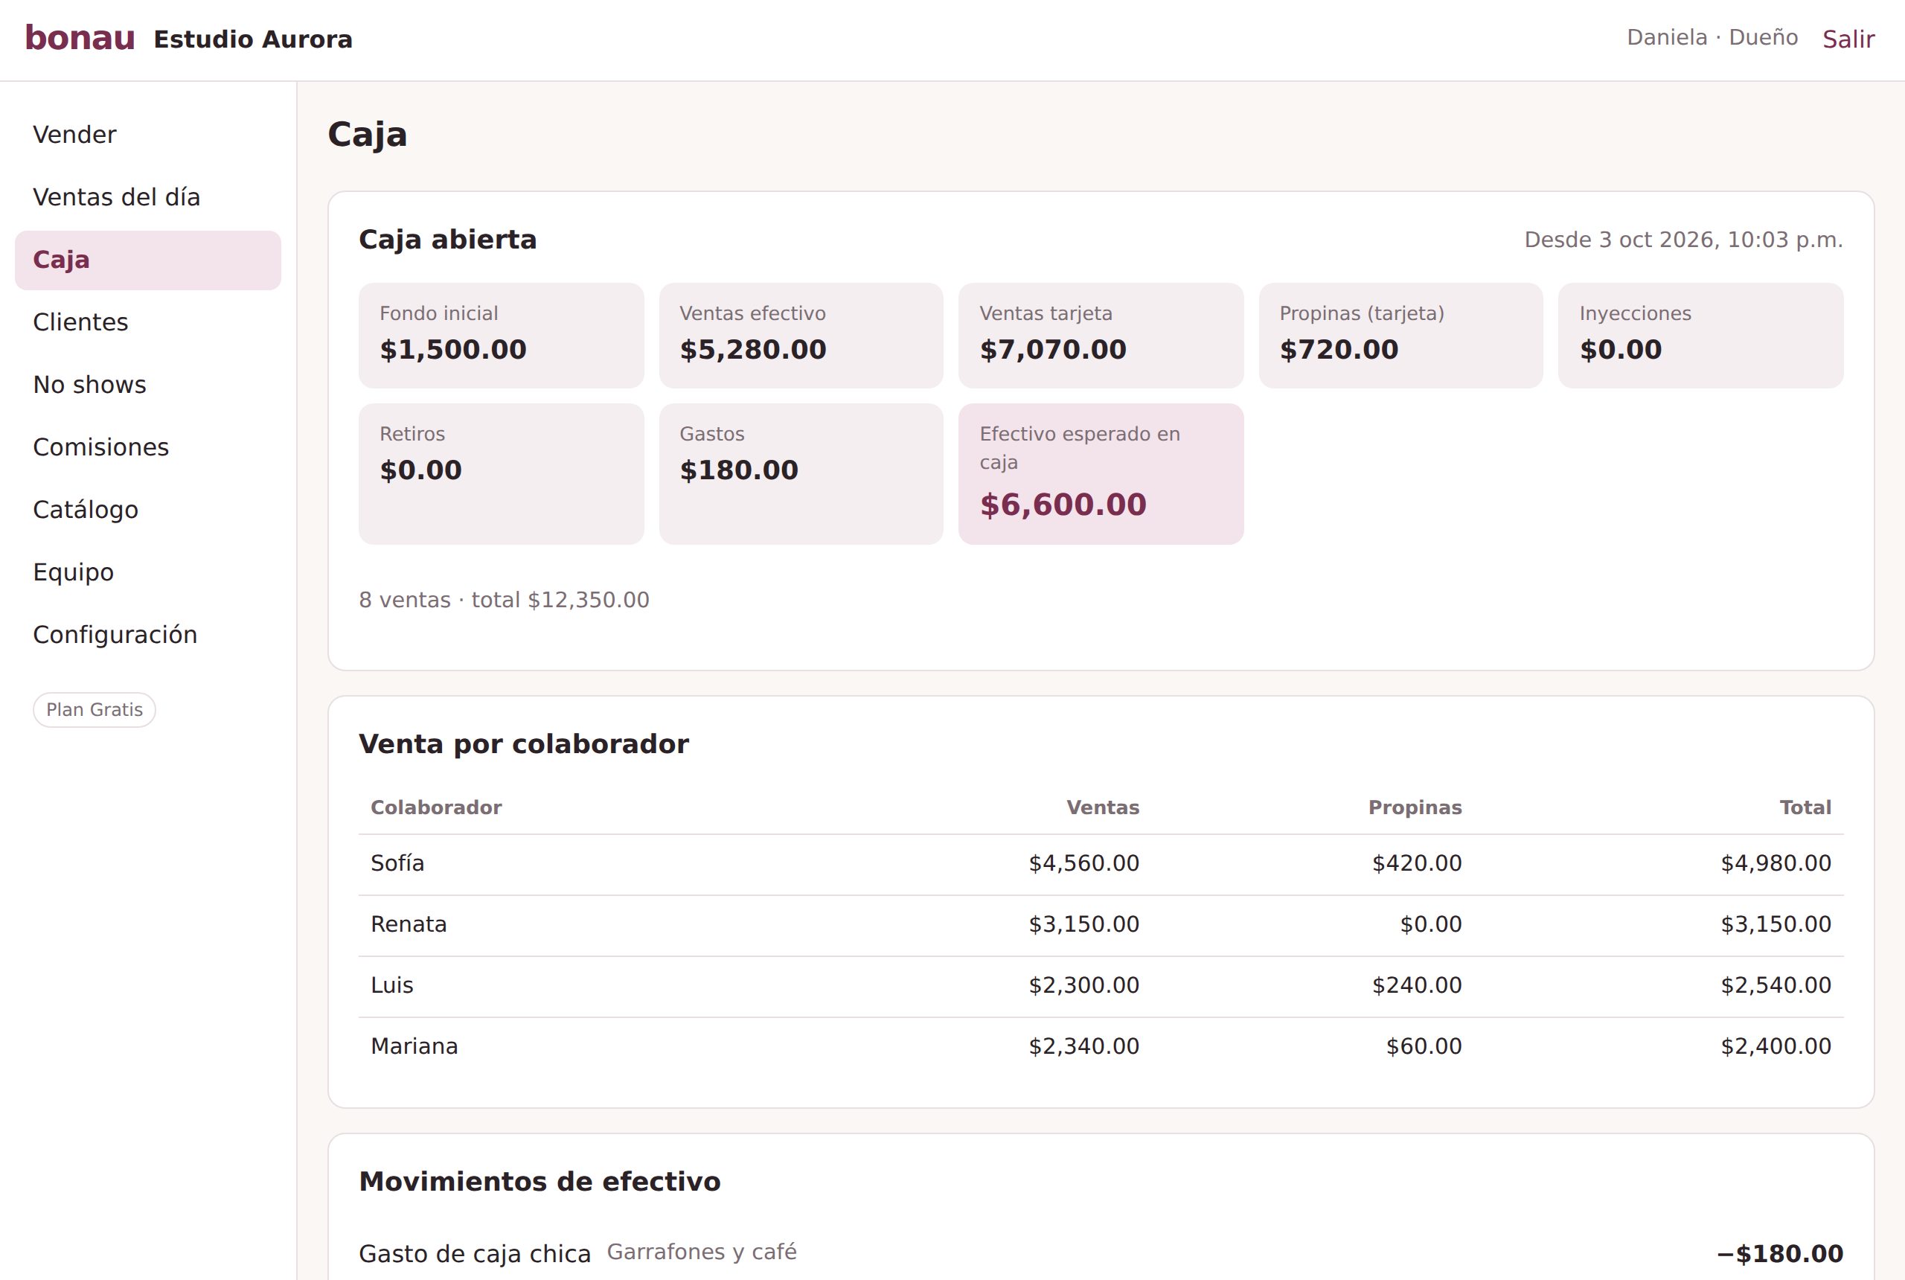Click the Gastos $180.00 card

[x=801, y=474]
